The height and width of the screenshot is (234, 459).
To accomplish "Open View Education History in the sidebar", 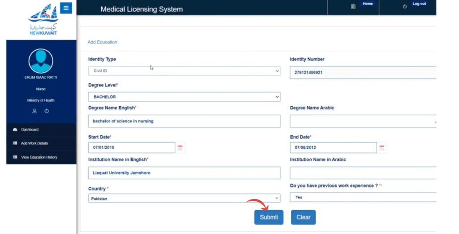I will pyautogui.click(x=39, y=157).
